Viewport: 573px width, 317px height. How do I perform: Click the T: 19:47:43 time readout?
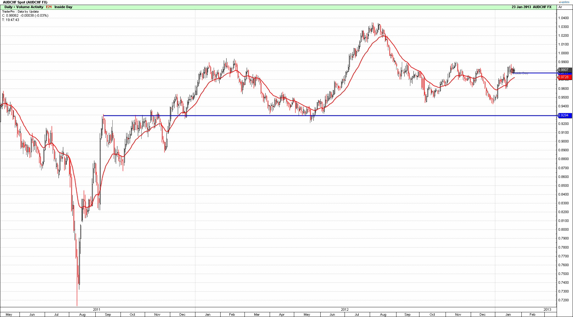[11, 20]
